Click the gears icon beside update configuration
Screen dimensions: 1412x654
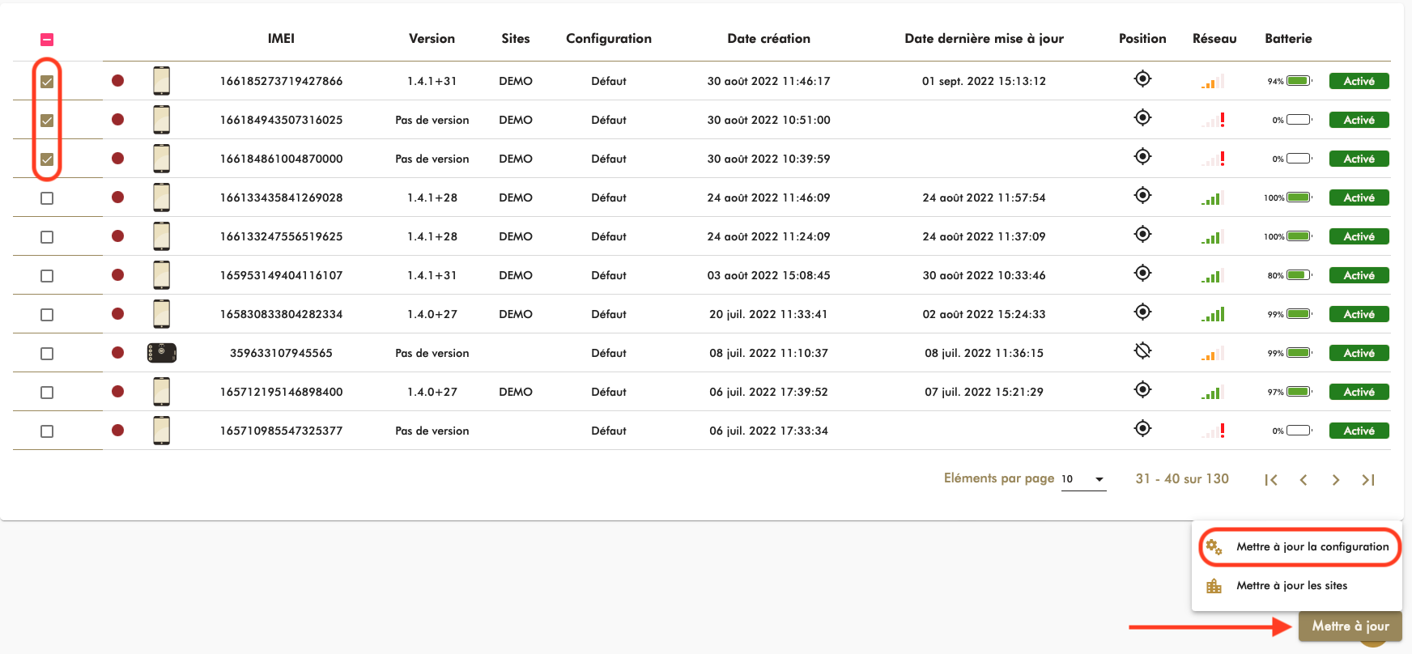(1214, 547)
